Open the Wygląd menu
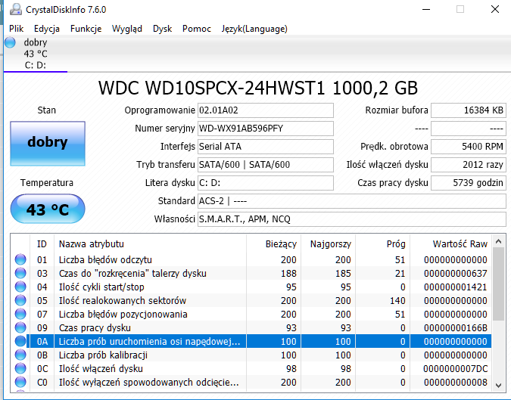The width and height of the screenshot is (511, 400). [x=126, y=29]
